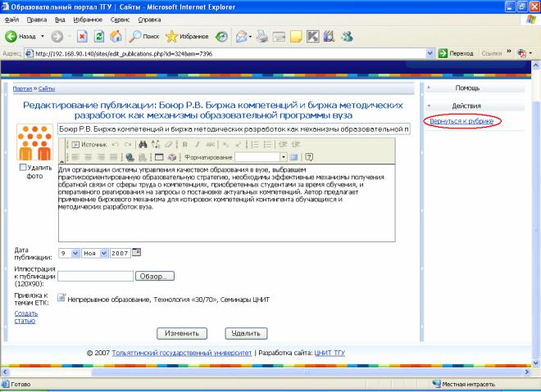Open the Избранное menu in menu bar
Image resolution: width=541 pixels, height=392 pixels.
click(x=88, y=20)
